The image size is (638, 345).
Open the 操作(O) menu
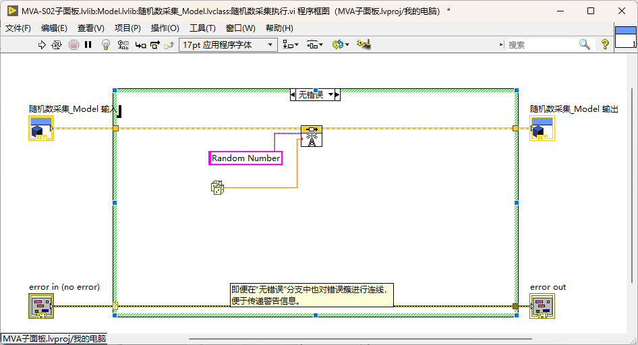click(x=165, y=28)
